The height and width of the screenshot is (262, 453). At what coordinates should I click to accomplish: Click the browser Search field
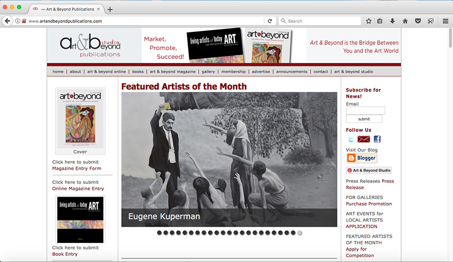tap(320, 21)
